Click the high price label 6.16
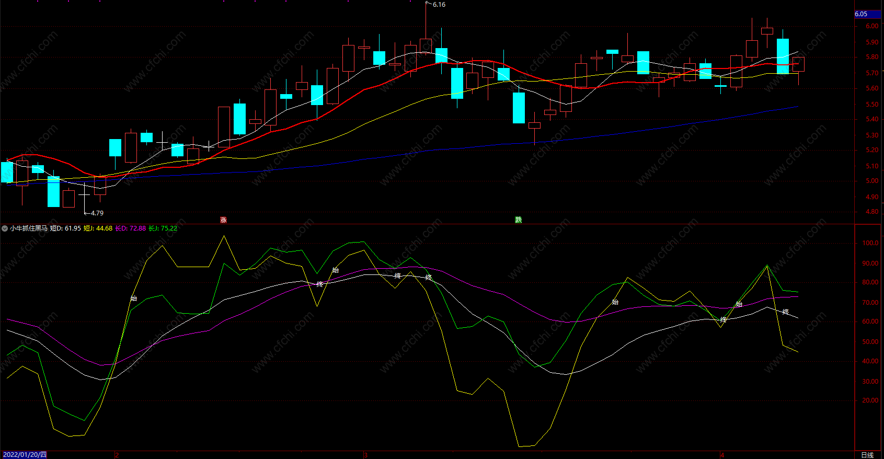This screenshot has width=884, height=459. tap(439, 5)
